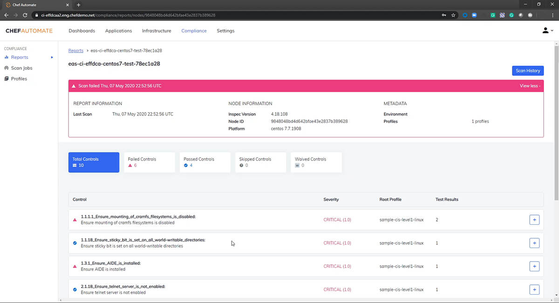The image size is (559, 303).
Task: Click the browser back arrow
Action: coord(7,15)
